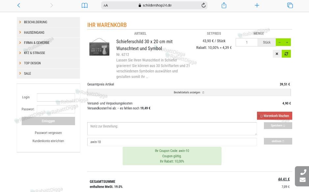Screen dimensions: 309x192
Task: Open the Schieferschild 30 x 20 cm title
Action: coord(144,45)
